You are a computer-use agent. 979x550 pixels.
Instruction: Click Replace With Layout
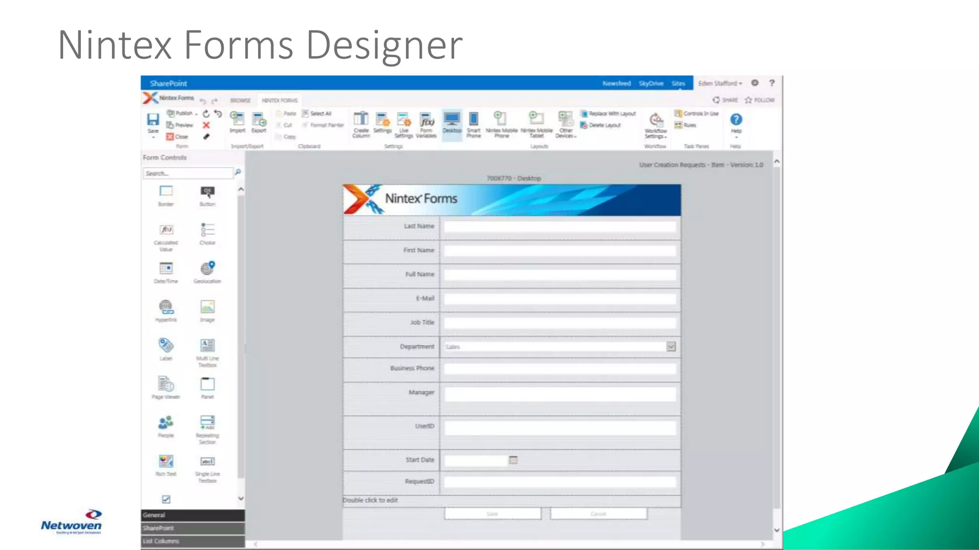click(x=608, y=114)
